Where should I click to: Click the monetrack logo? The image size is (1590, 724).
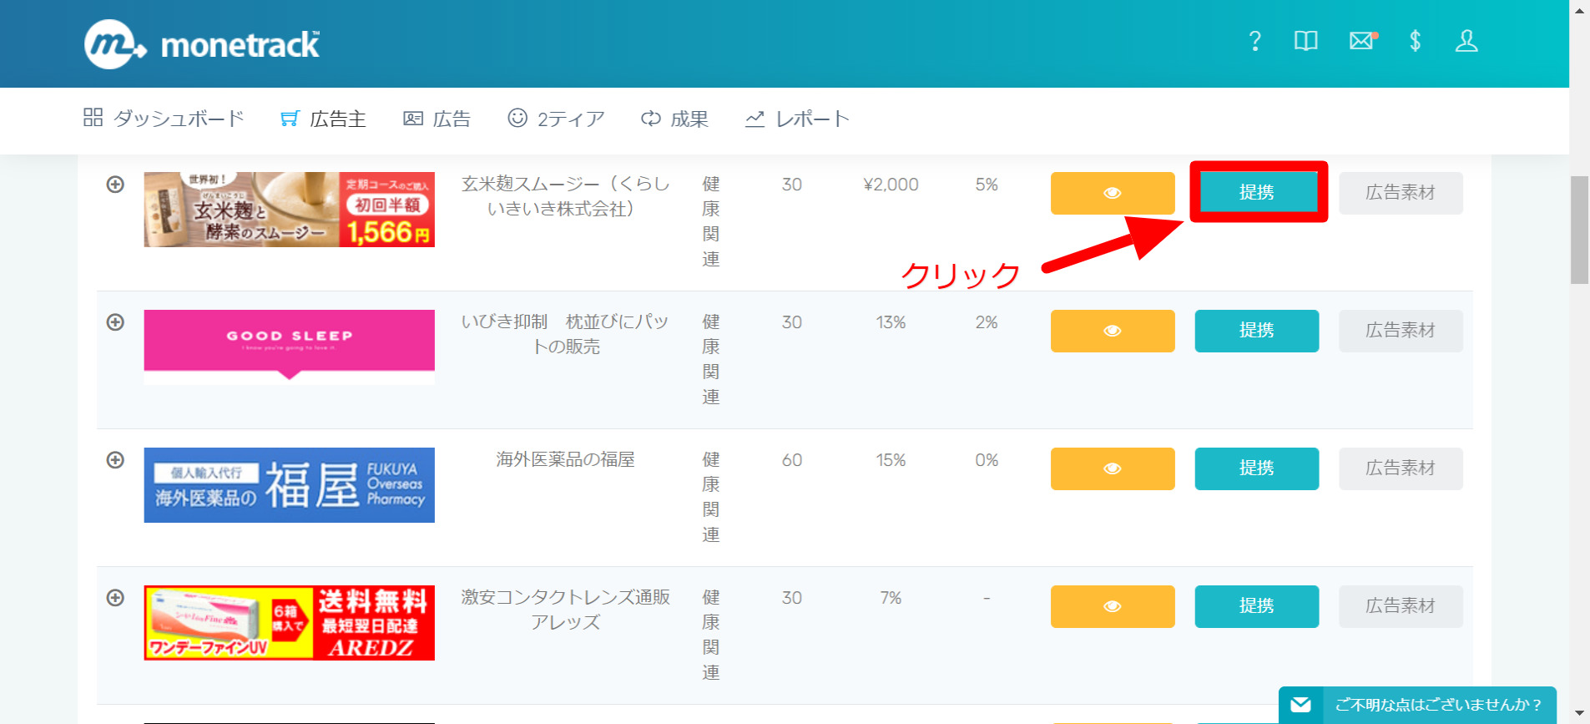(x=201, y=43)
